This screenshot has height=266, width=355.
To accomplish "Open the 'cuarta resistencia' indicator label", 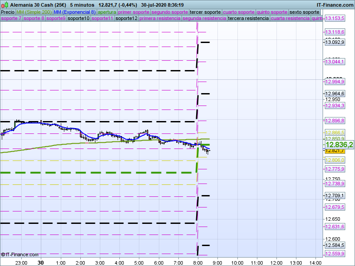I will coord(290,19).
